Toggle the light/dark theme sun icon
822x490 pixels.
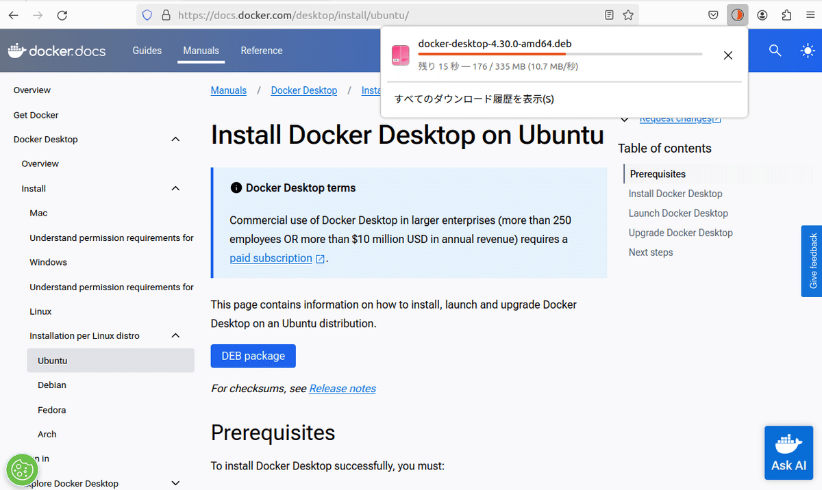click(807, 50)
